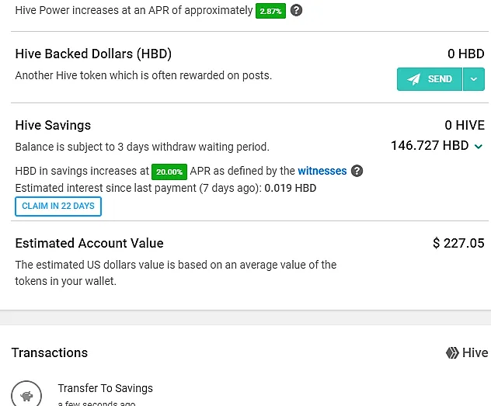
Task: Click the Claim in 22 Days button
Action: (58, 206)
